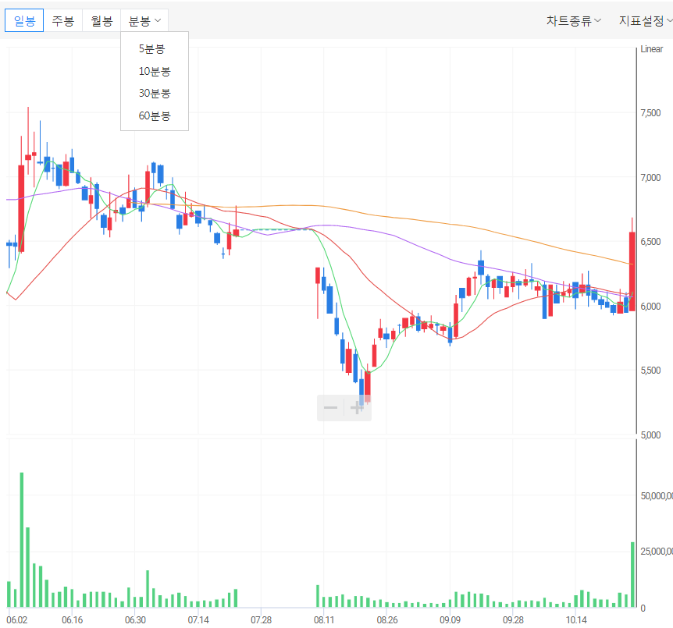Click the 5,000 price axis label
The image size is (673, 628).
tap(650, 435)
